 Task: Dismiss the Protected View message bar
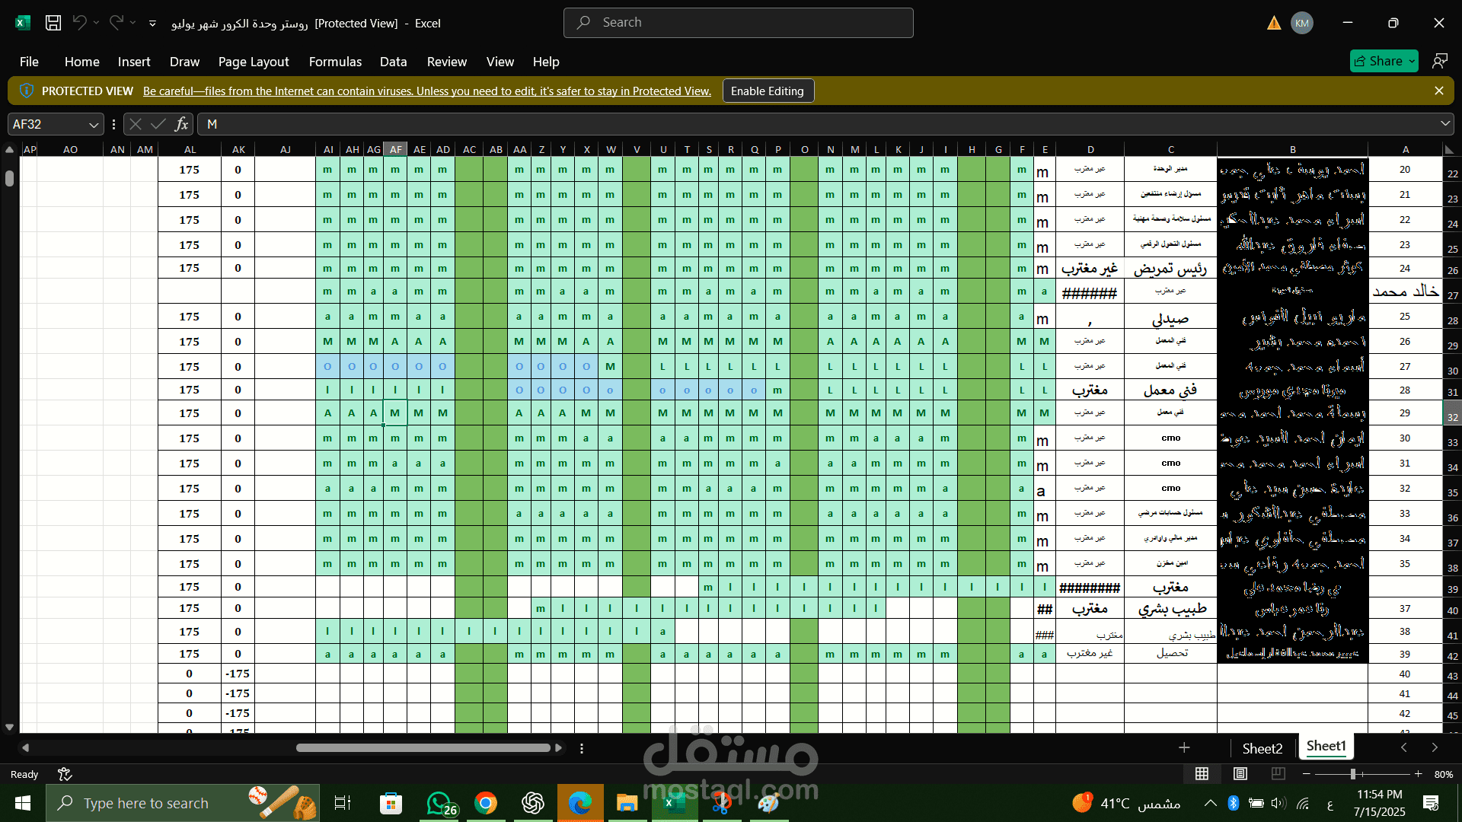coord(1438,91)
